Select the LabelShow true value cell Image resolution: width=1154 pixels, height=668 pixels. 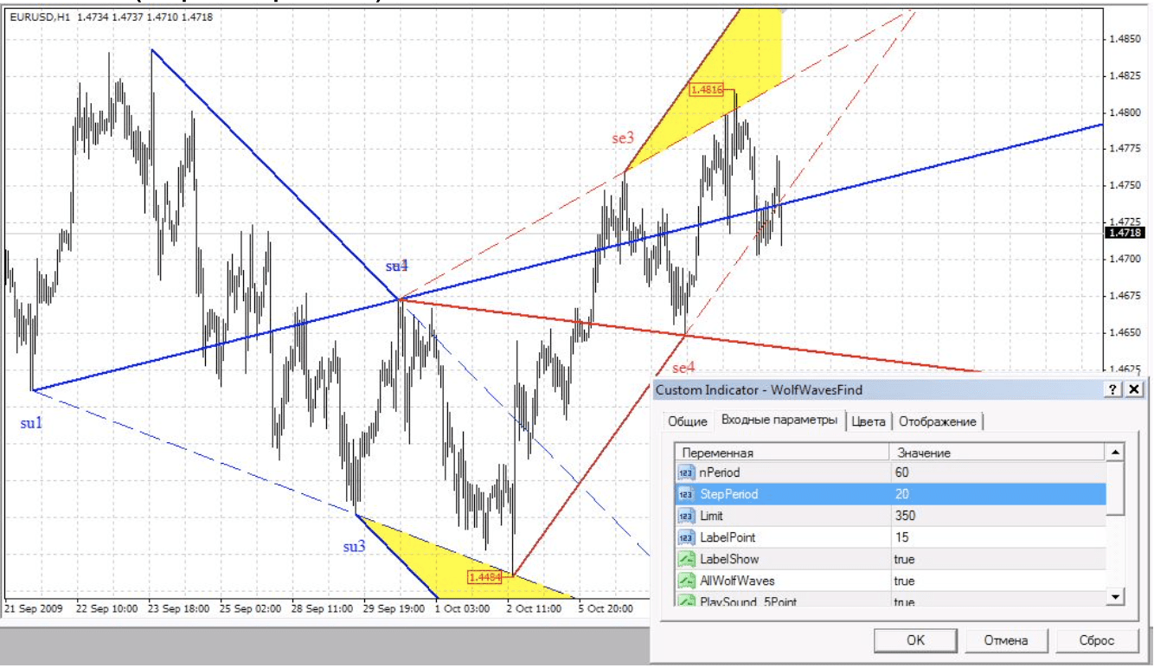(997, 559)
